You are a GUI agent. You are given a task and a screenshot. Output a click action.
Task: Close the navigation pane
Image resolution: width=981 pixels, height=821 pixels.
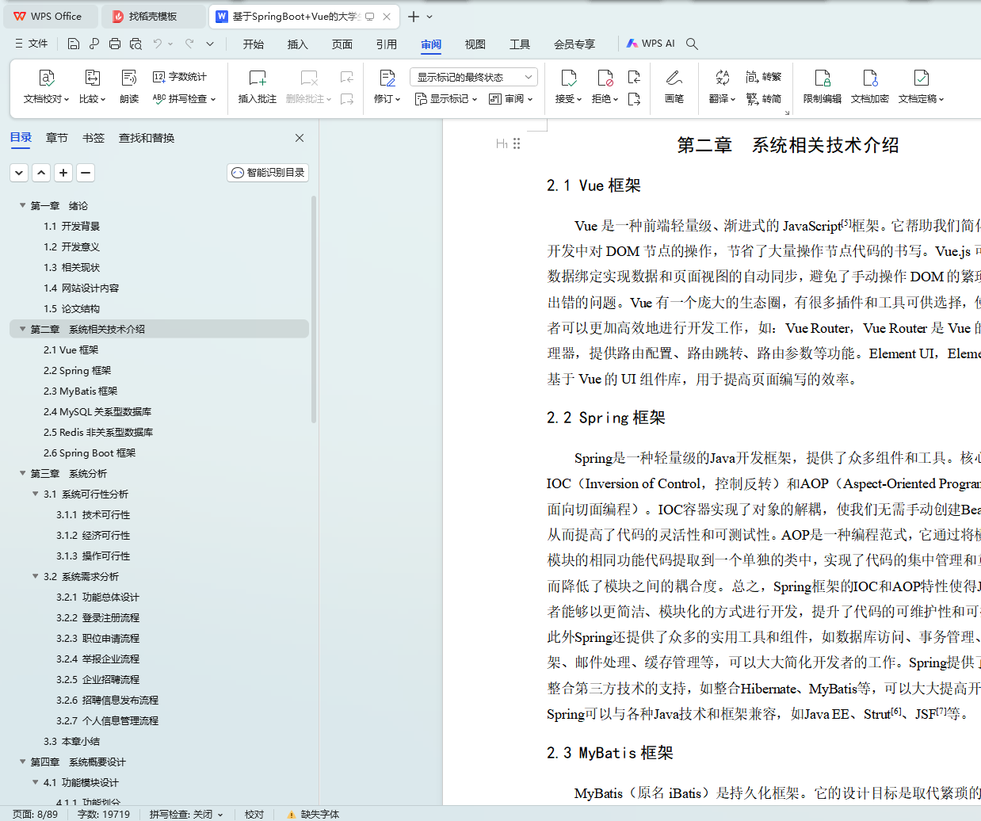pos(300,138)
